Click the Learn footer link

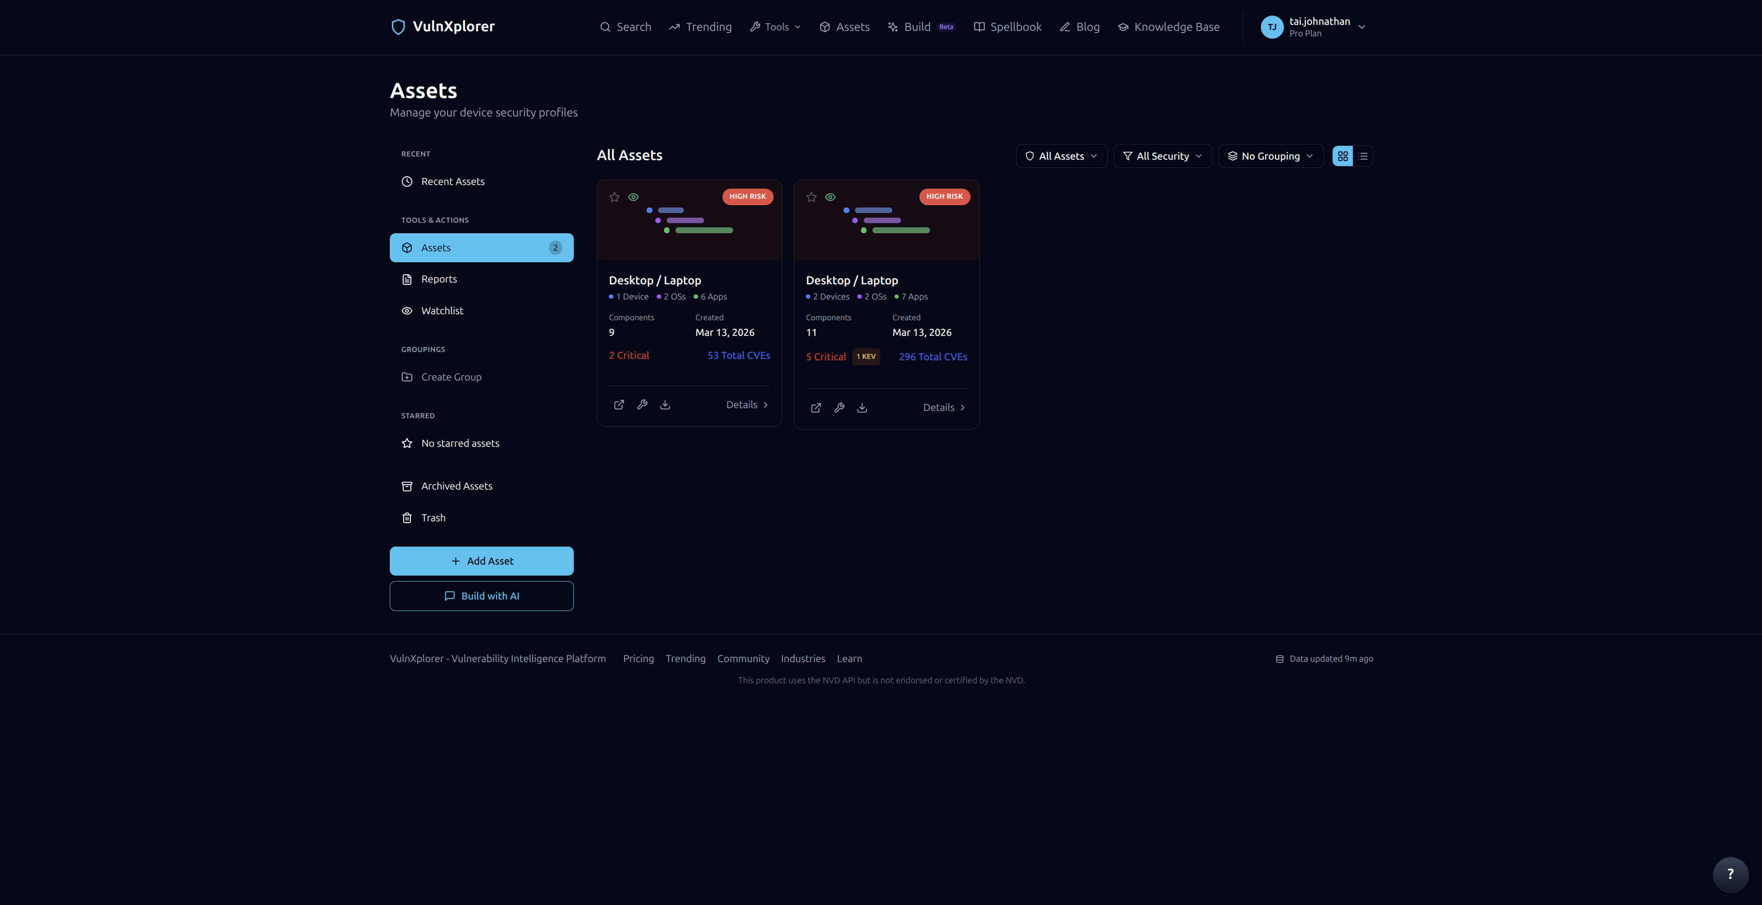coord(849,659)
